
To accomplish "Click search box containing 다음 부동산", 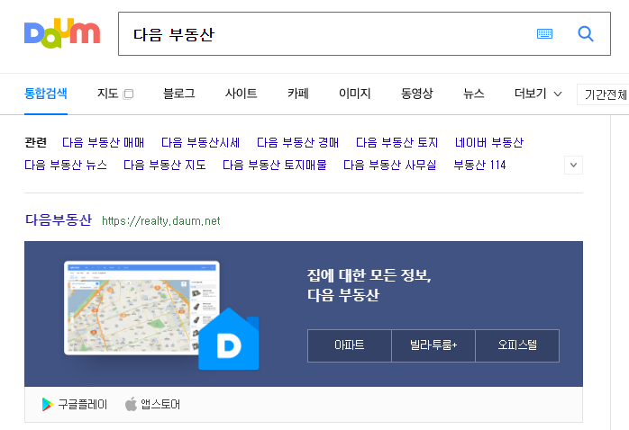I will click(x=364, y=33).
